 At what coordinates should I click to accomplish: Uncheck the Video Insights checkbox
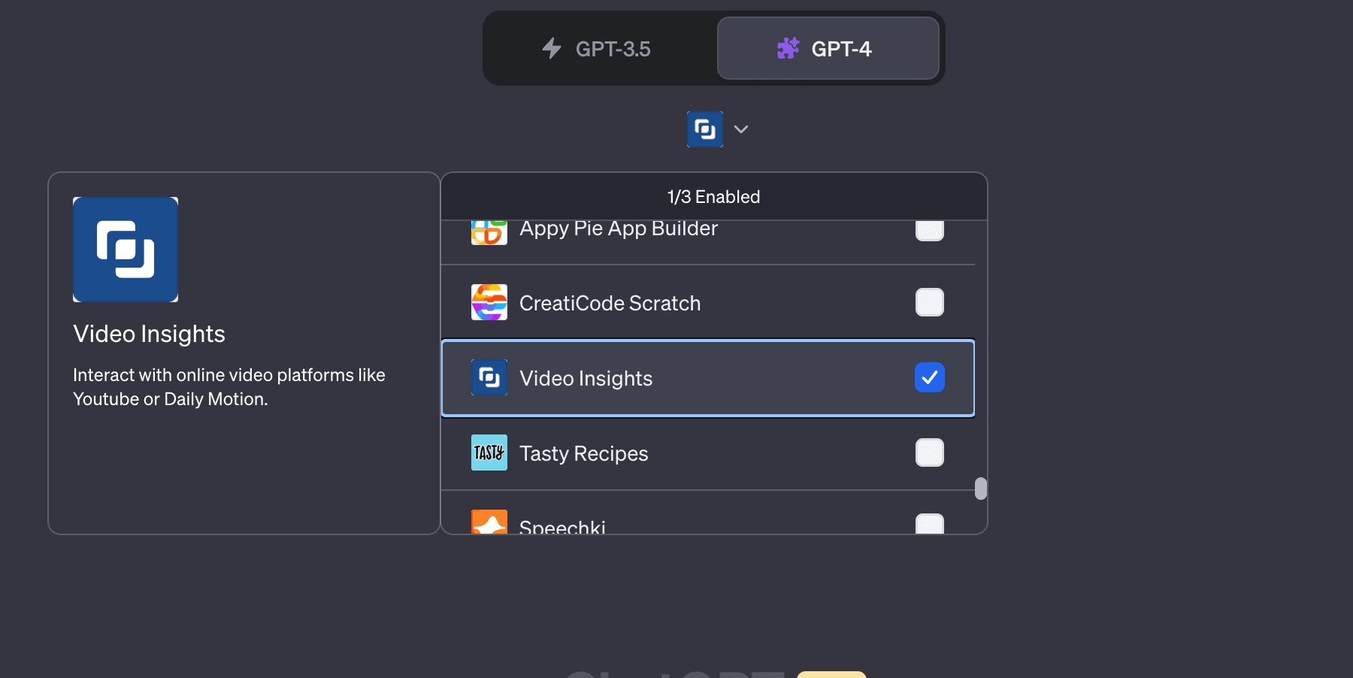coord(930,377)
